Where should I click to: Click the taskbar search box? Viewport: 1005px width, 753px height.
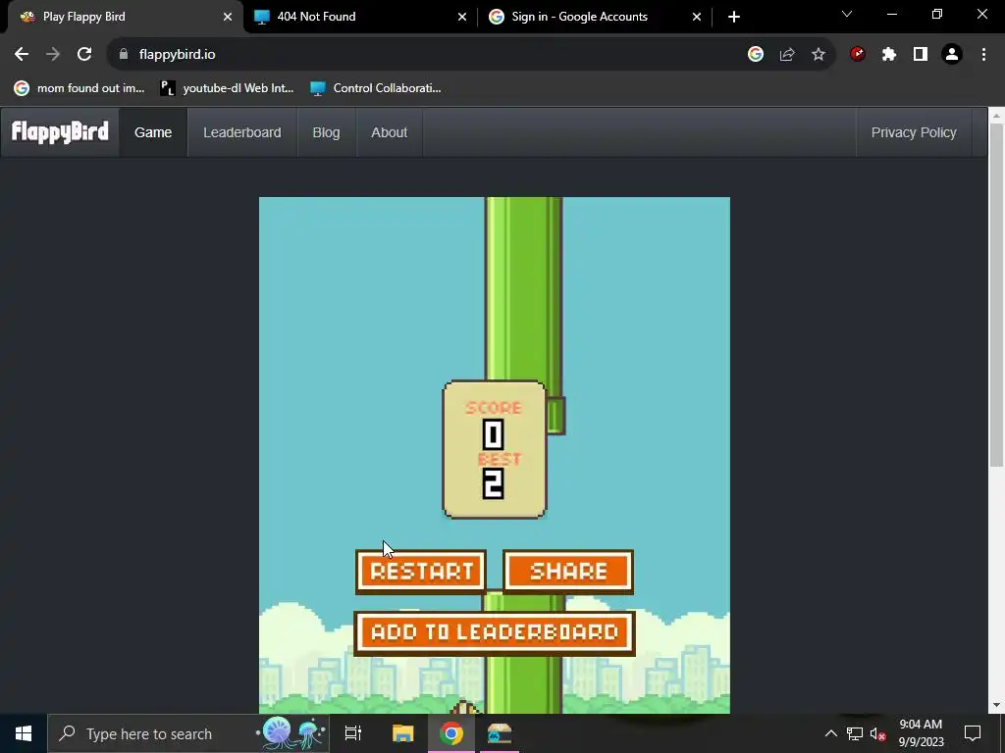[x=188, y=733]
